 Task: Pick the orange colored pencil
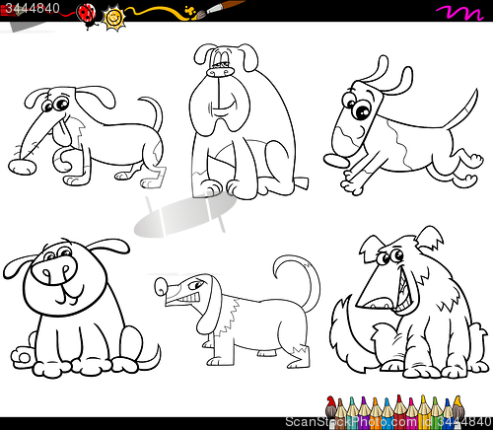(x=376, y=412)
